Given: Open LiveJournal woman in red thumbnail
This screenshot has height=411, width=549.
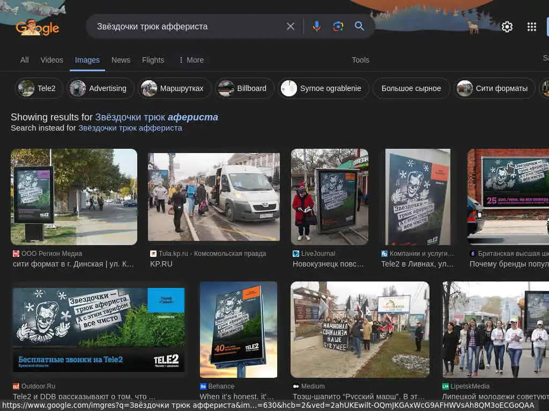Looking at the screenshot, I should coord(330,197).
